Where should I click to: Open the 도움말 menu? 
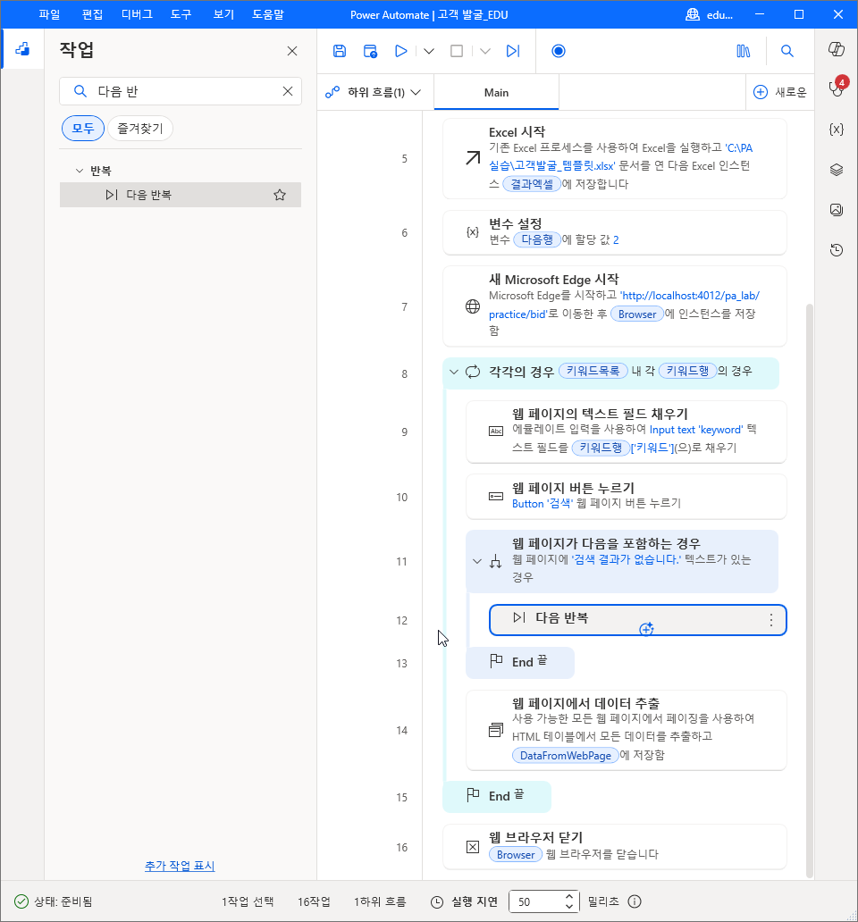coord(268,14)
